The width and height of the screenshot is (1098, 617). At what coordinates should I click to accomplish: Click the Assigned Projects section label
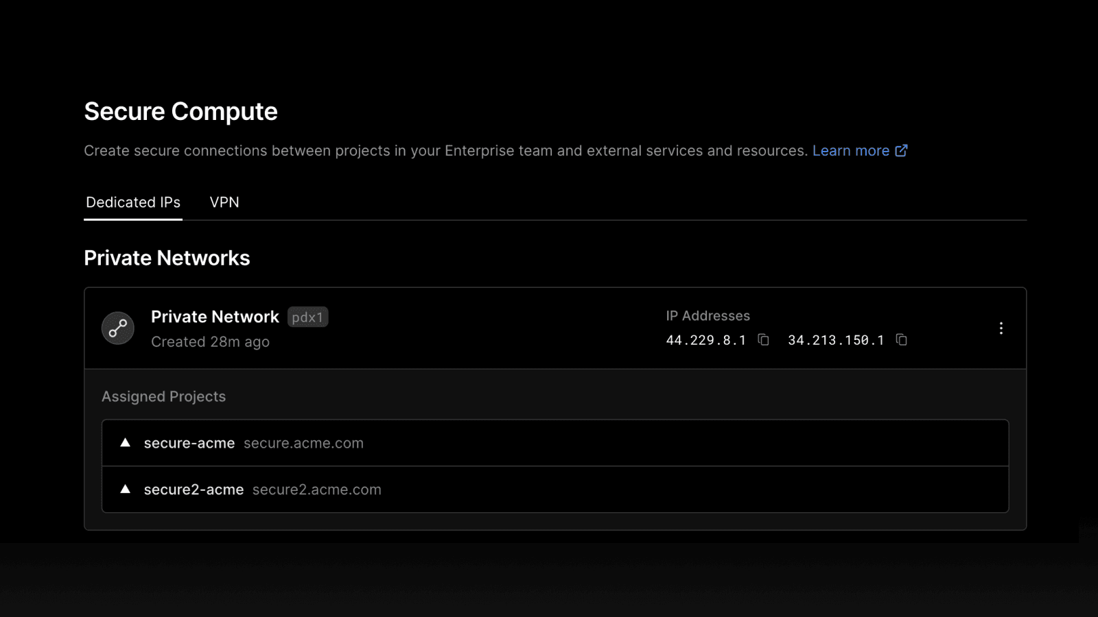[x=163, y=397]
